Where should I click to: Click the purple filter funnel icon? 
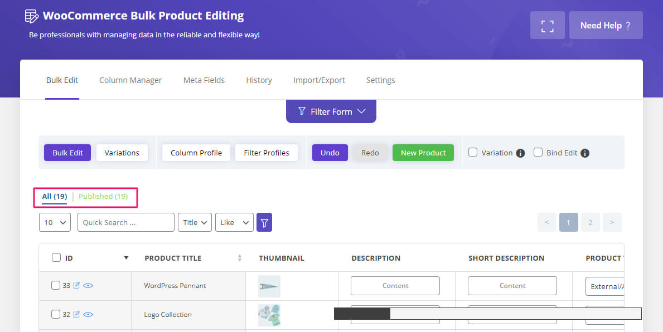pos(264,222)
